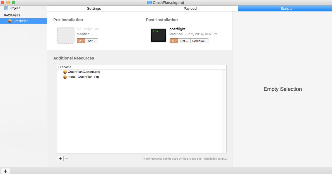Switch to the Payload tab
This screenshot has width=332, height=174.
(x=190, y=9)
